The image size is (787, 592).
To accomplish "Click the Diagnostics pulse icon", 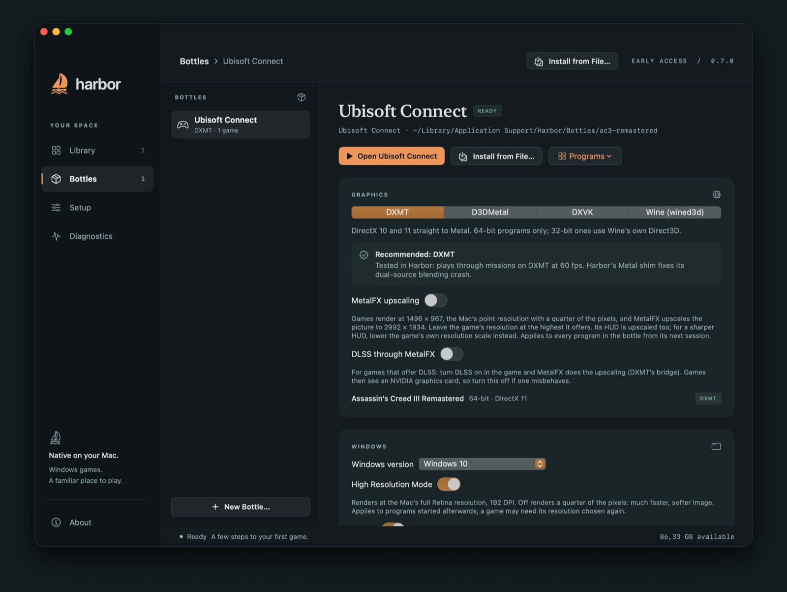I will pos(56,236).
